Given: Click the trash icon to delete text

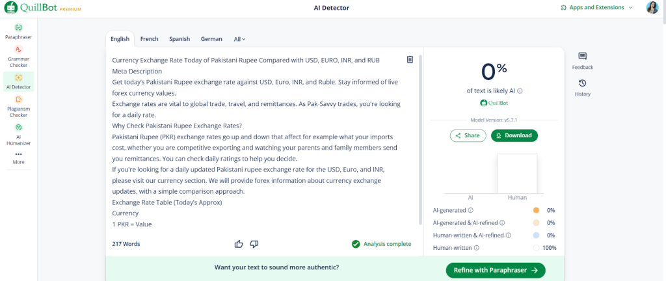Looking at the screenshot, I should (410, 60).
